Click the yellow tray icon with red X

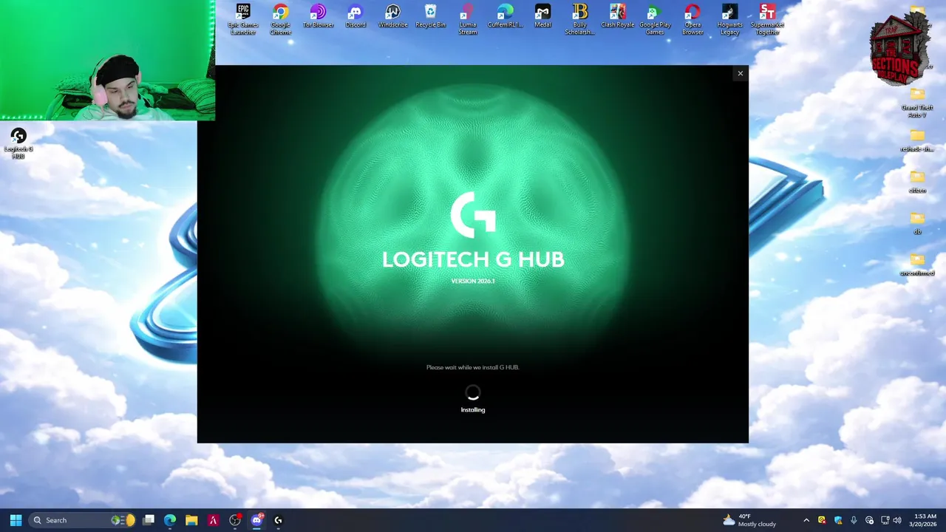pyautogui.click(x=822, y=520)
